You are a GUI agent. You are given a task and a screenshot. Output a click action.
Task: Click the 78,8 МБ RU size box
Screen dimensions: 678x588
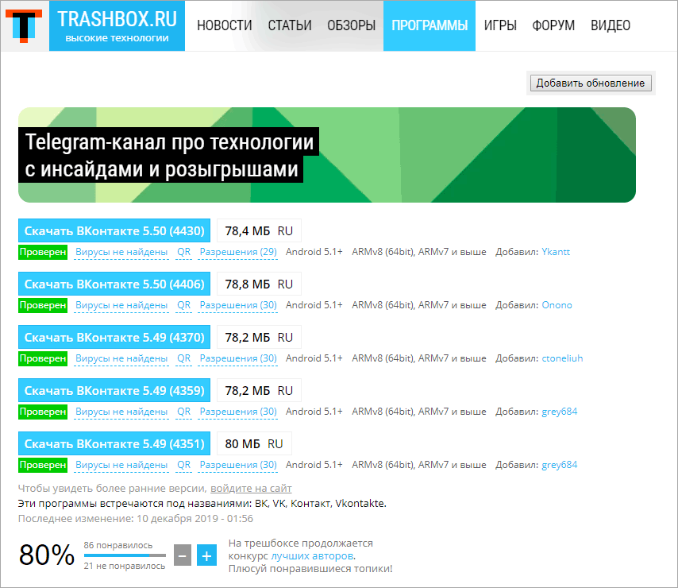click(259, 284)
